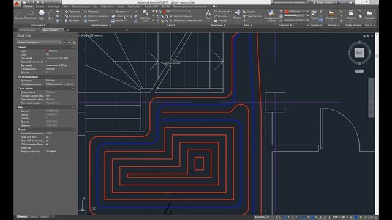The width and height of the screenshot is (392, 220).
Task: Choose the Move (Перенести) tool
Action: click(x=72, y=12)
